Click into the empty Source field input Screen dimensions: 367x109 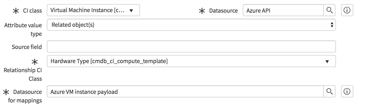[x=191, y=47]
